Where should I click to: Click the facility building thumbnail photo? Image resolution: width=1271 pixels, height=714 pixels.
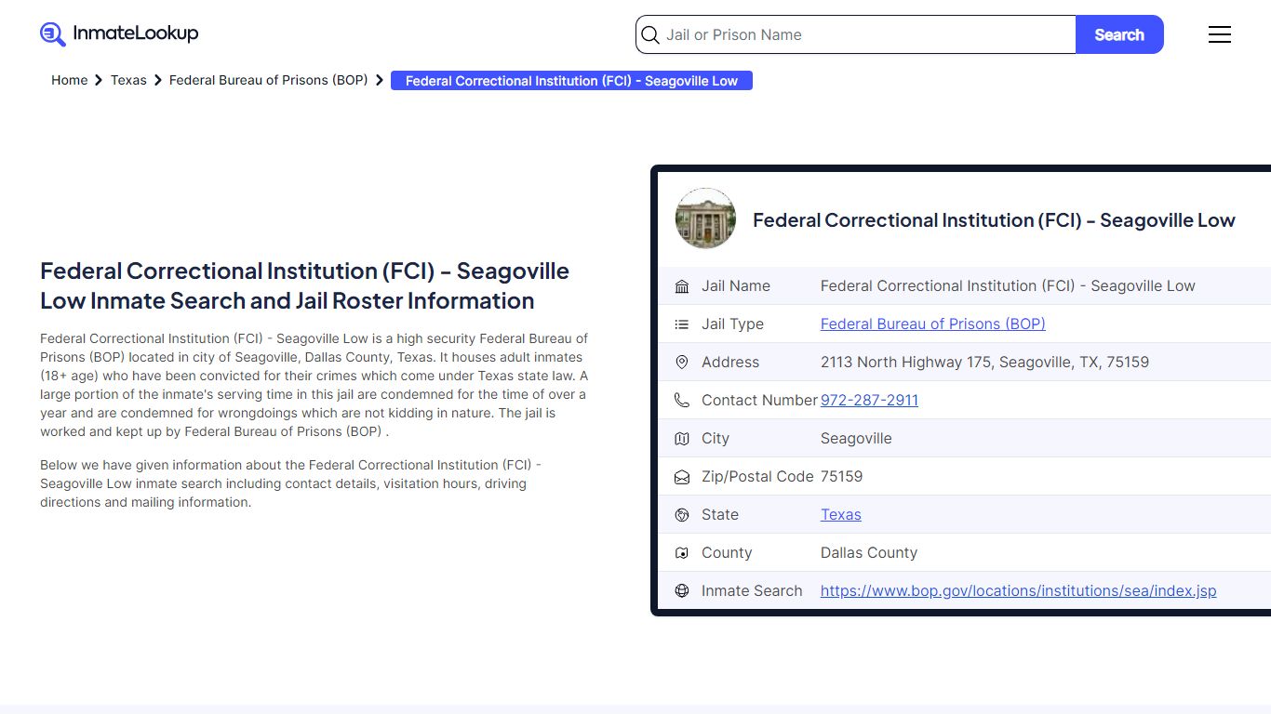(x=705, y=218)
